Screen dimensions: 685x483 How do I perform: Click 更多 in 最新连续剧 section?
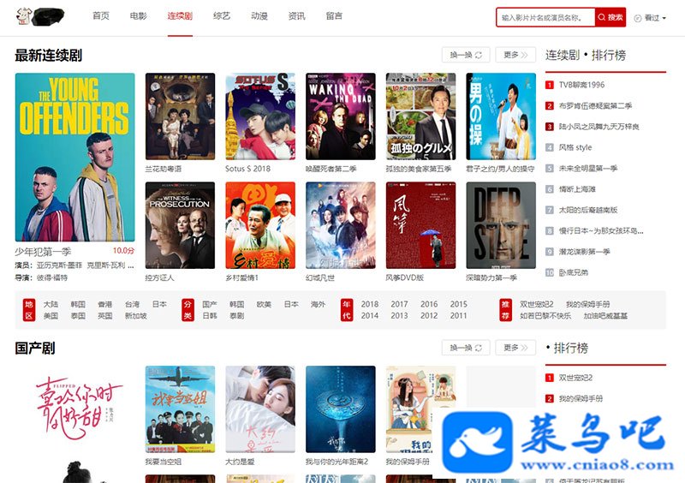coord(515,55)
